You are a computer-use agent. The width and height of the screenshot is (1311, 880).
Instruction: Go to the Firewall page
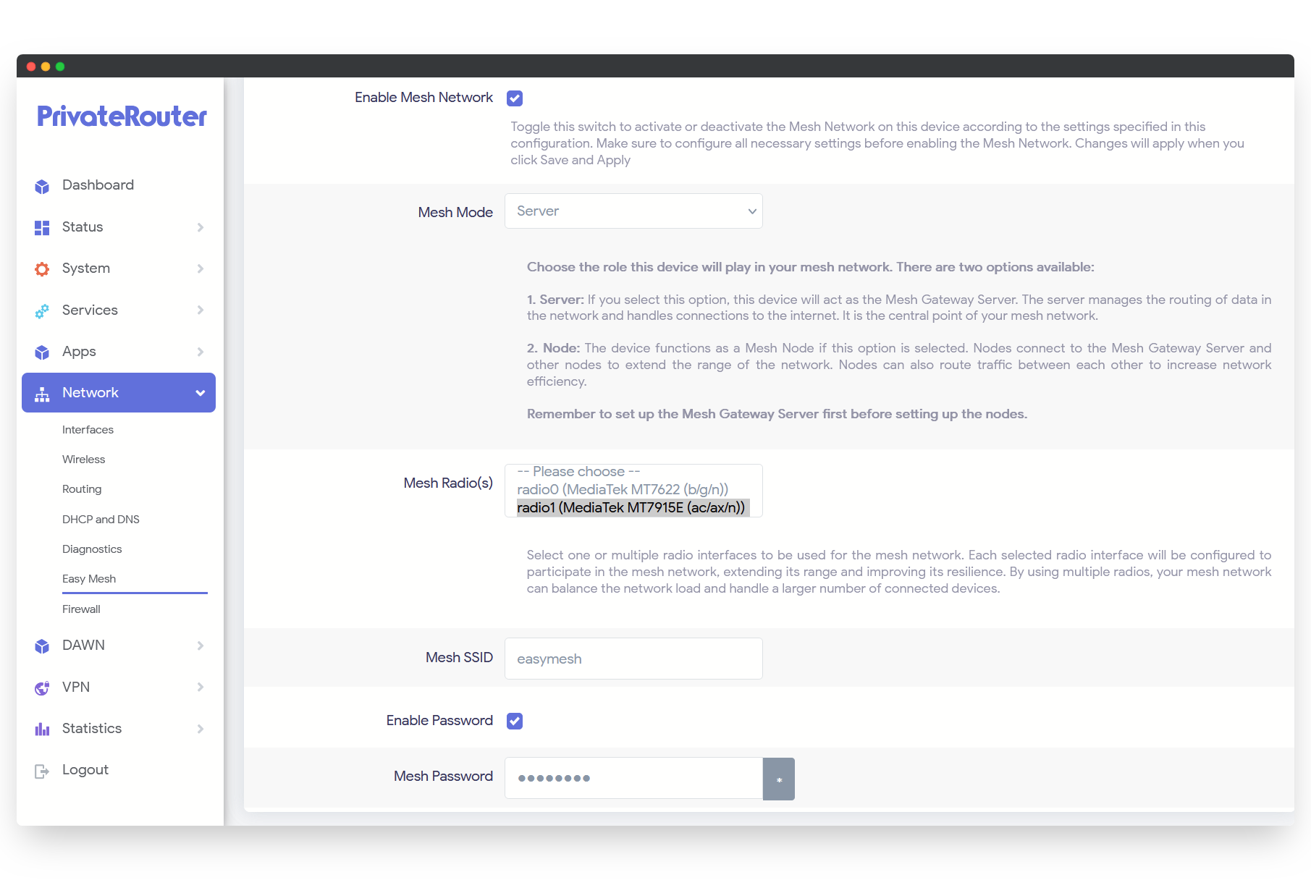pyautogui.click(x=81, y=609)
